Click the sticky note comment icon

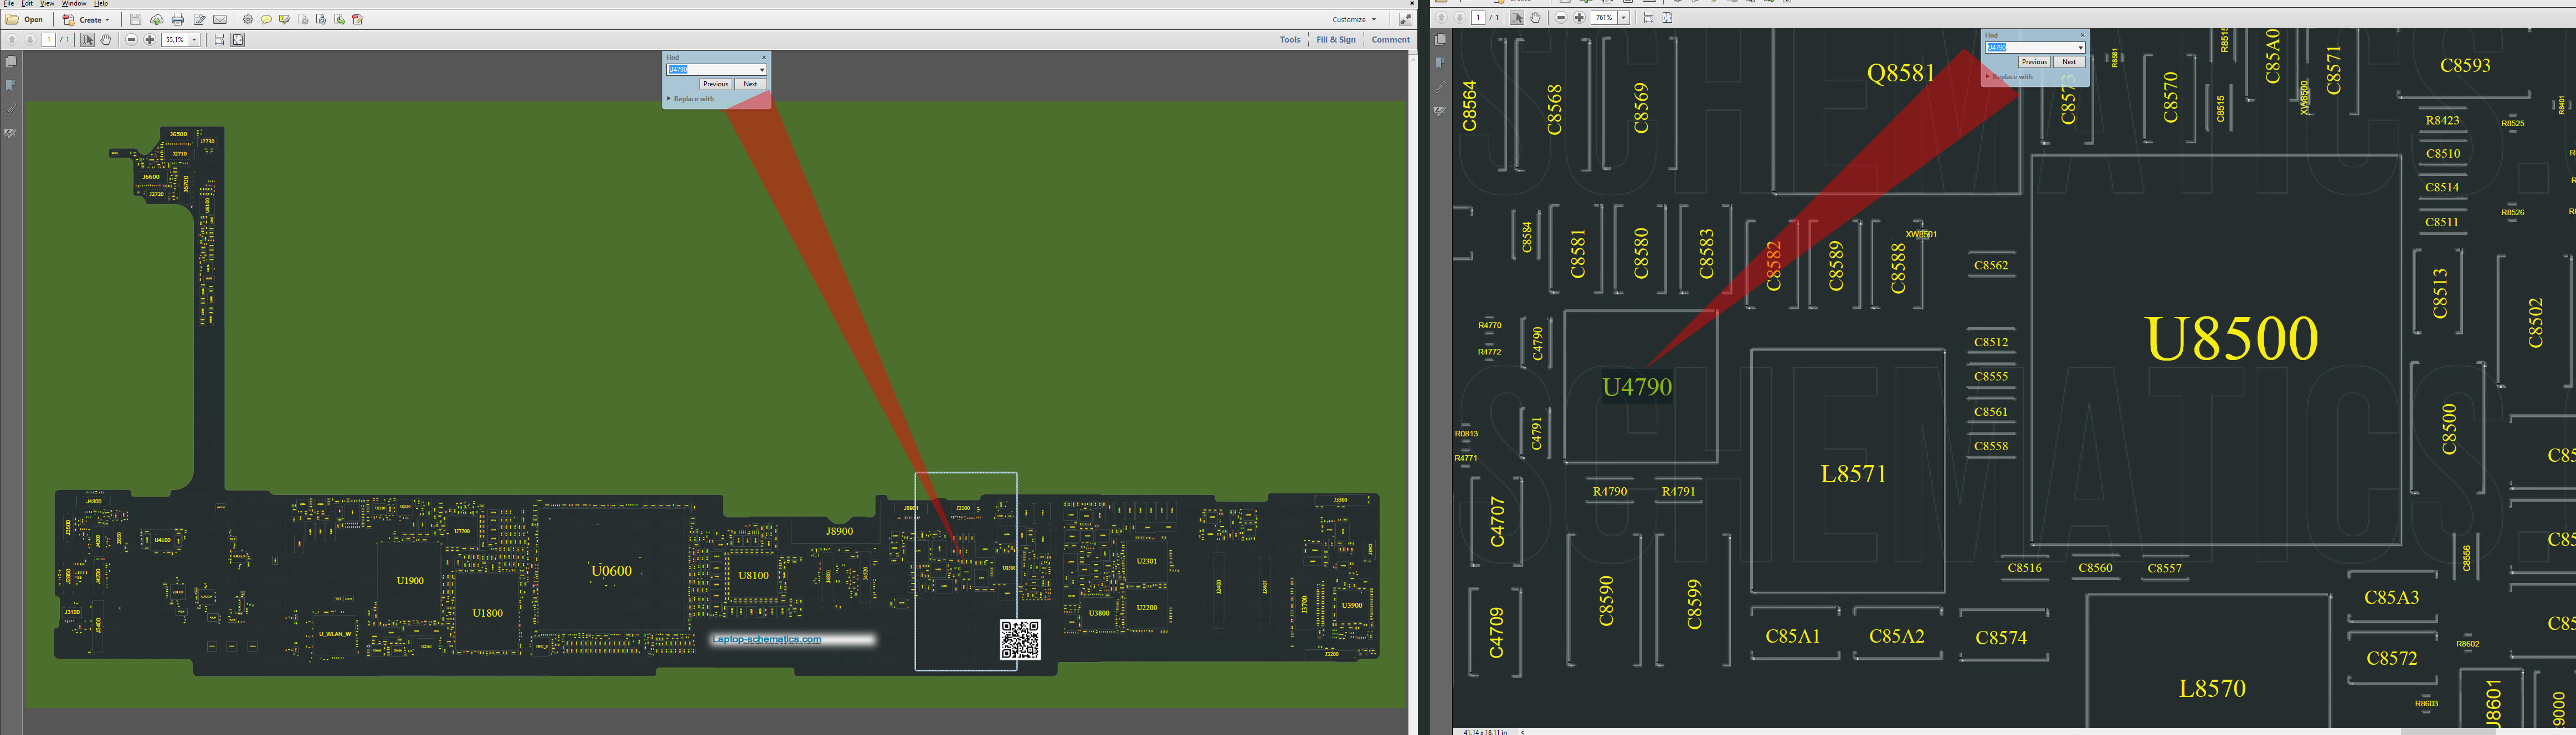click(266, 20)
